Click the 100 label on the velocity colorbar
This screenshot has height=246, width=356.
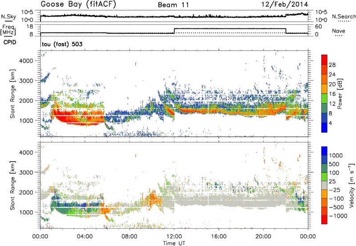click(x=335, y=173)
